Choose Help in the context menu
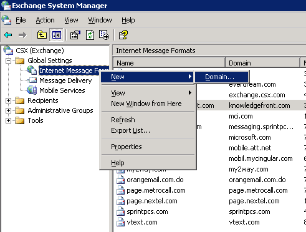Viewport: 306px width, 232px height. pos(148,163)
